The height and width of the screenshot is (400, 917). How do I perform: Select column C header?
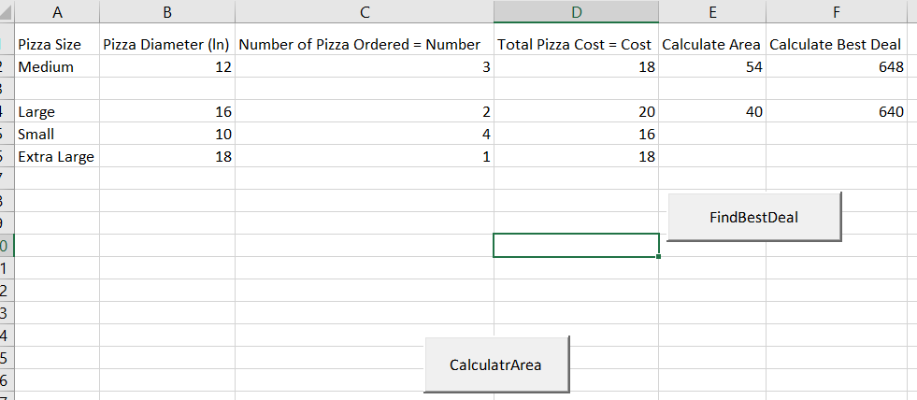pos(365,12)
